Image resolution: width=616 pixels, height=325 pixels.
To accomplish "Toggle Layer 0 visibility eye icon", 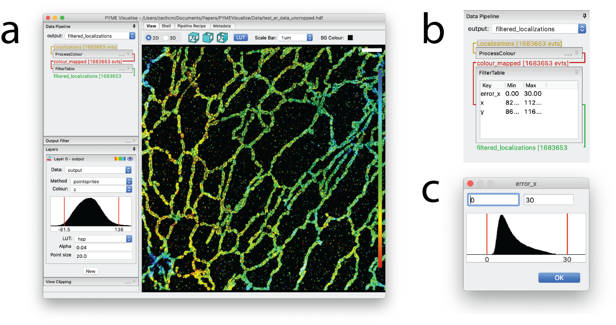I will (130, 159).
